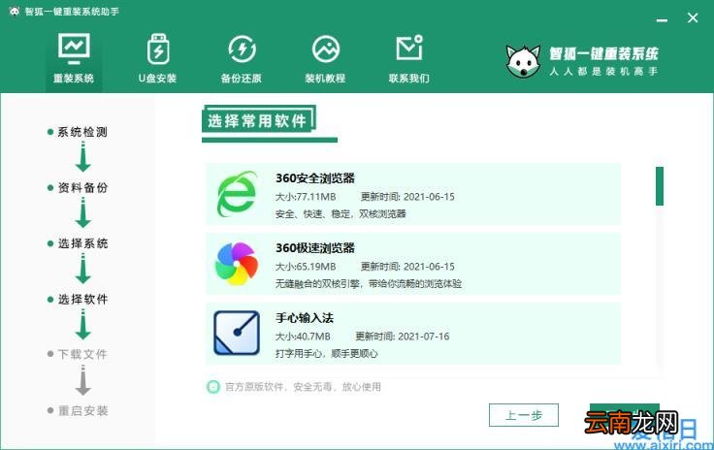Click the official software shield icon
The image size is (714, 450).
click(212, 387)
